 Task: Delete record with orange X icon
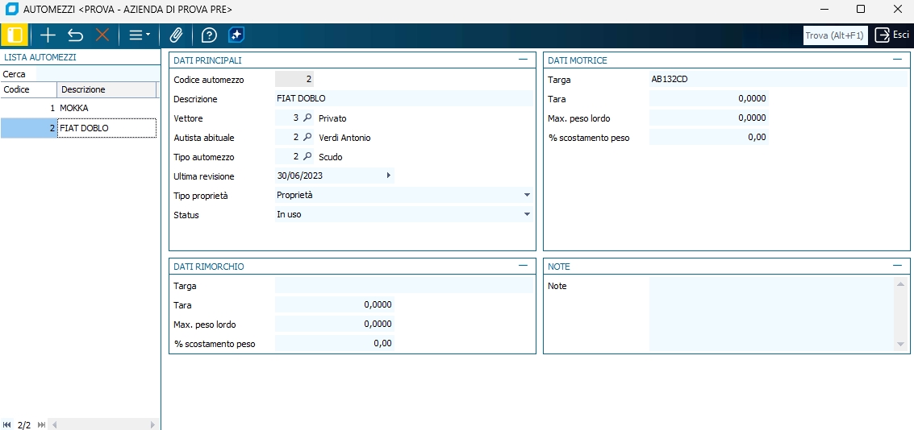(x=102, y=35)
